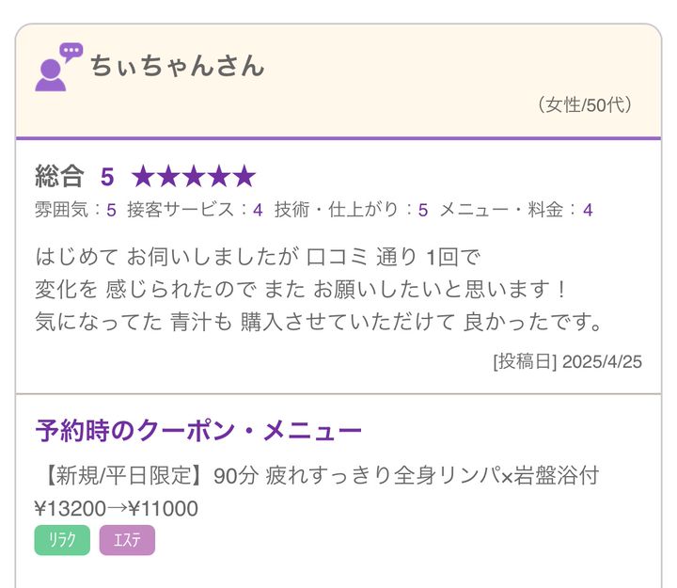The width and height of the screenshot is (677, 588).
Task: Click the third (middle) rating star
Action: [194, 176]
